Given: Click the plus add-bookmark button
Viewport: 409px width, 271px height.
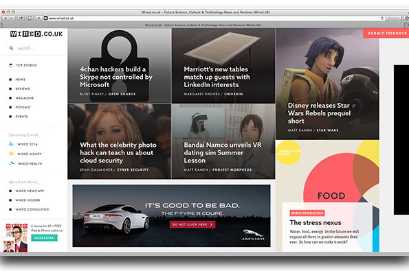Looking at the screenshot, I should coord(39,19).
